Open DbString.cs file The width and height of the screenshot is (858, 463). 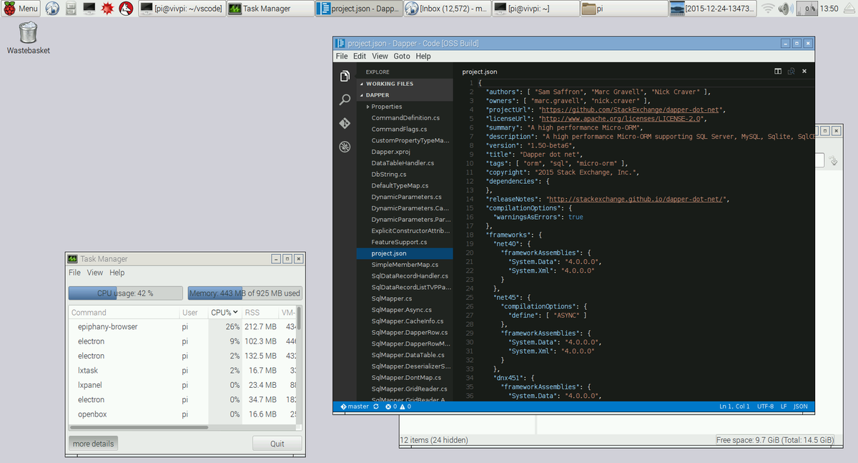coord(405,174)
